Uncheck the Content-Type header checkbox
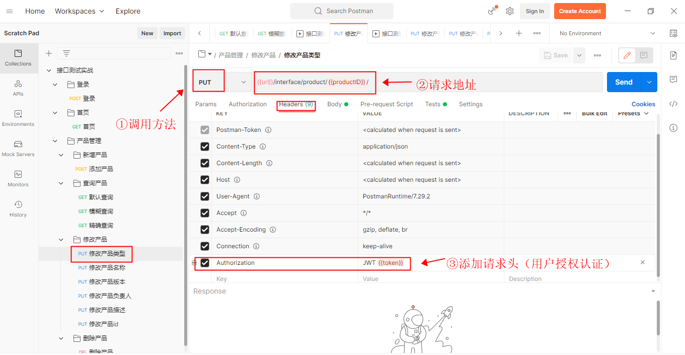685x355 pixels. 205,147
